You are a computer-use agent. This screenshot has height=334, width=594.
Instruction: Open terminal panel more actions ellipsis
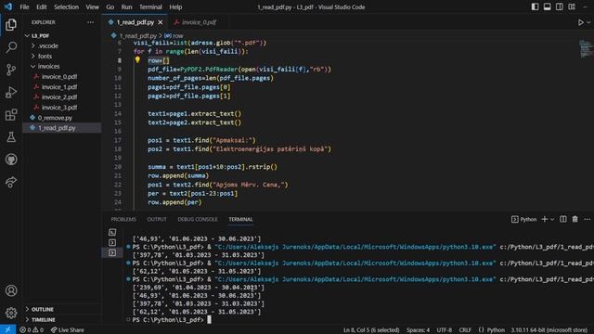tap(588, 219)
